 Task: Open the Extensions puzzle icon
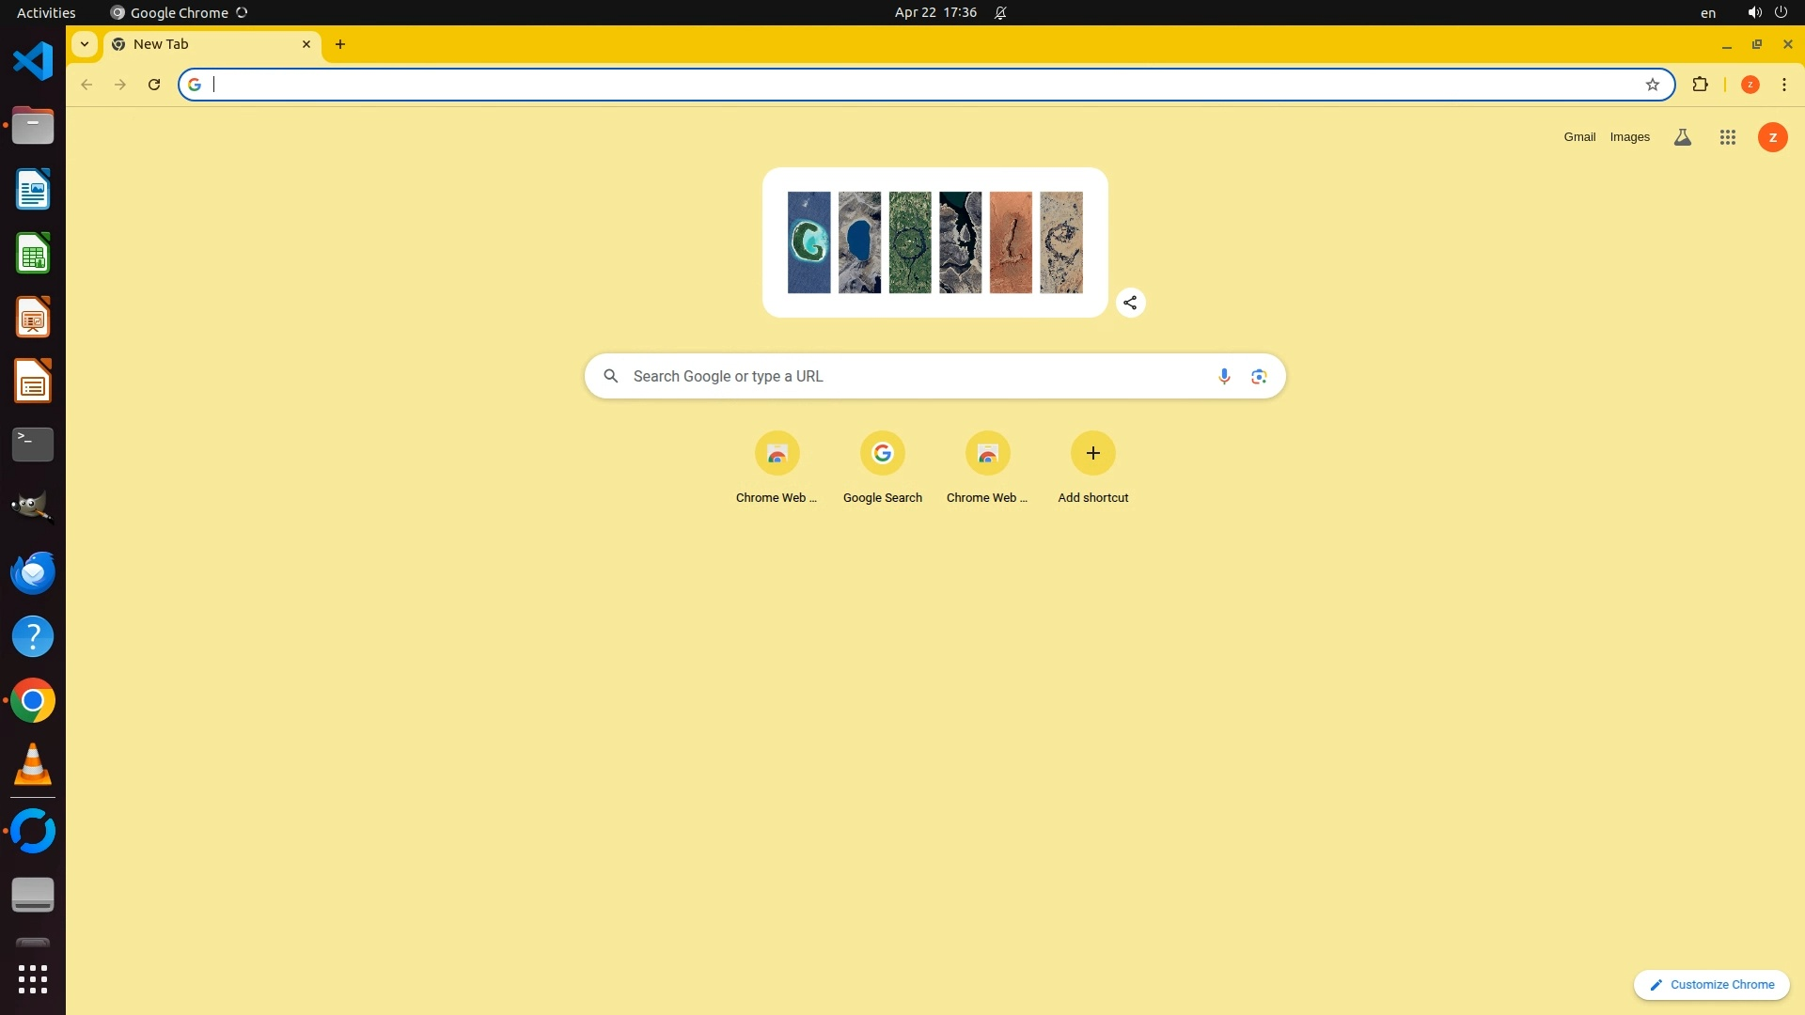click(1700, 85)
